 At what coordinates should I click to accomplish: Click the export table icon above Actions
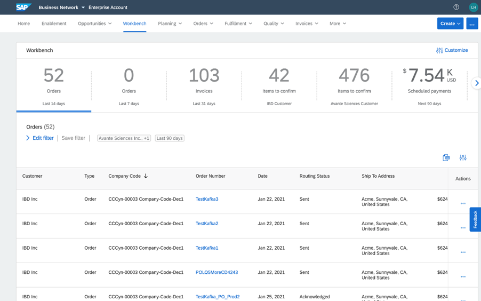pyautogui.click(x=446, y=157)
